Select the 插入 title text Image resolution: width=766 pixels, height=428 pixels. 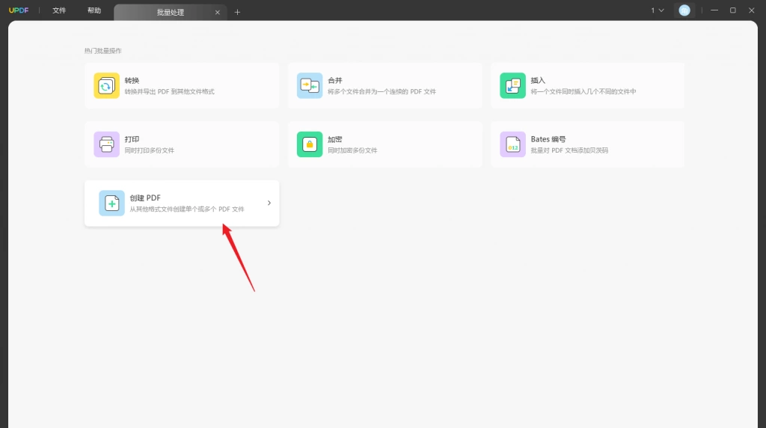(x=538, y=80)
